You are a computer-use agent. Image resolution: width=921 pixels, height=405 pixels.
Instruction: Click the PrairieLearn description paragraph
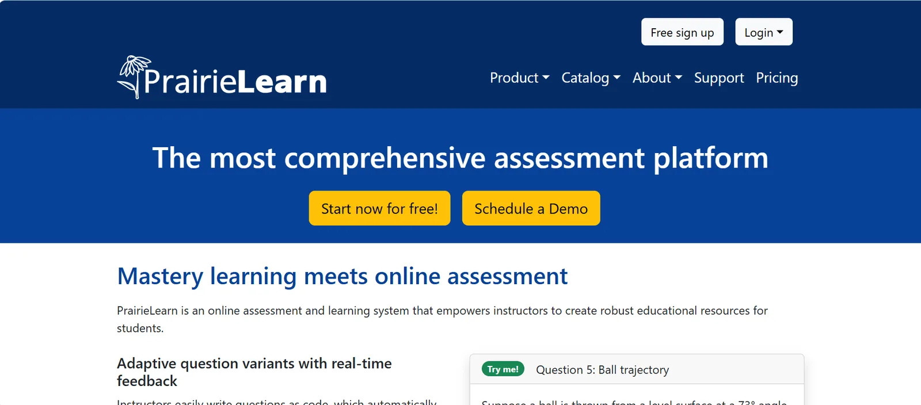[x=442, y=319]
